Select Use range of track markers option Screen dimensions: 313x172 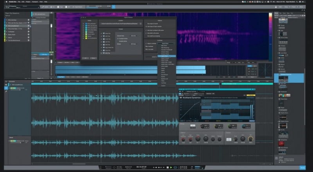tap(146, 26)
